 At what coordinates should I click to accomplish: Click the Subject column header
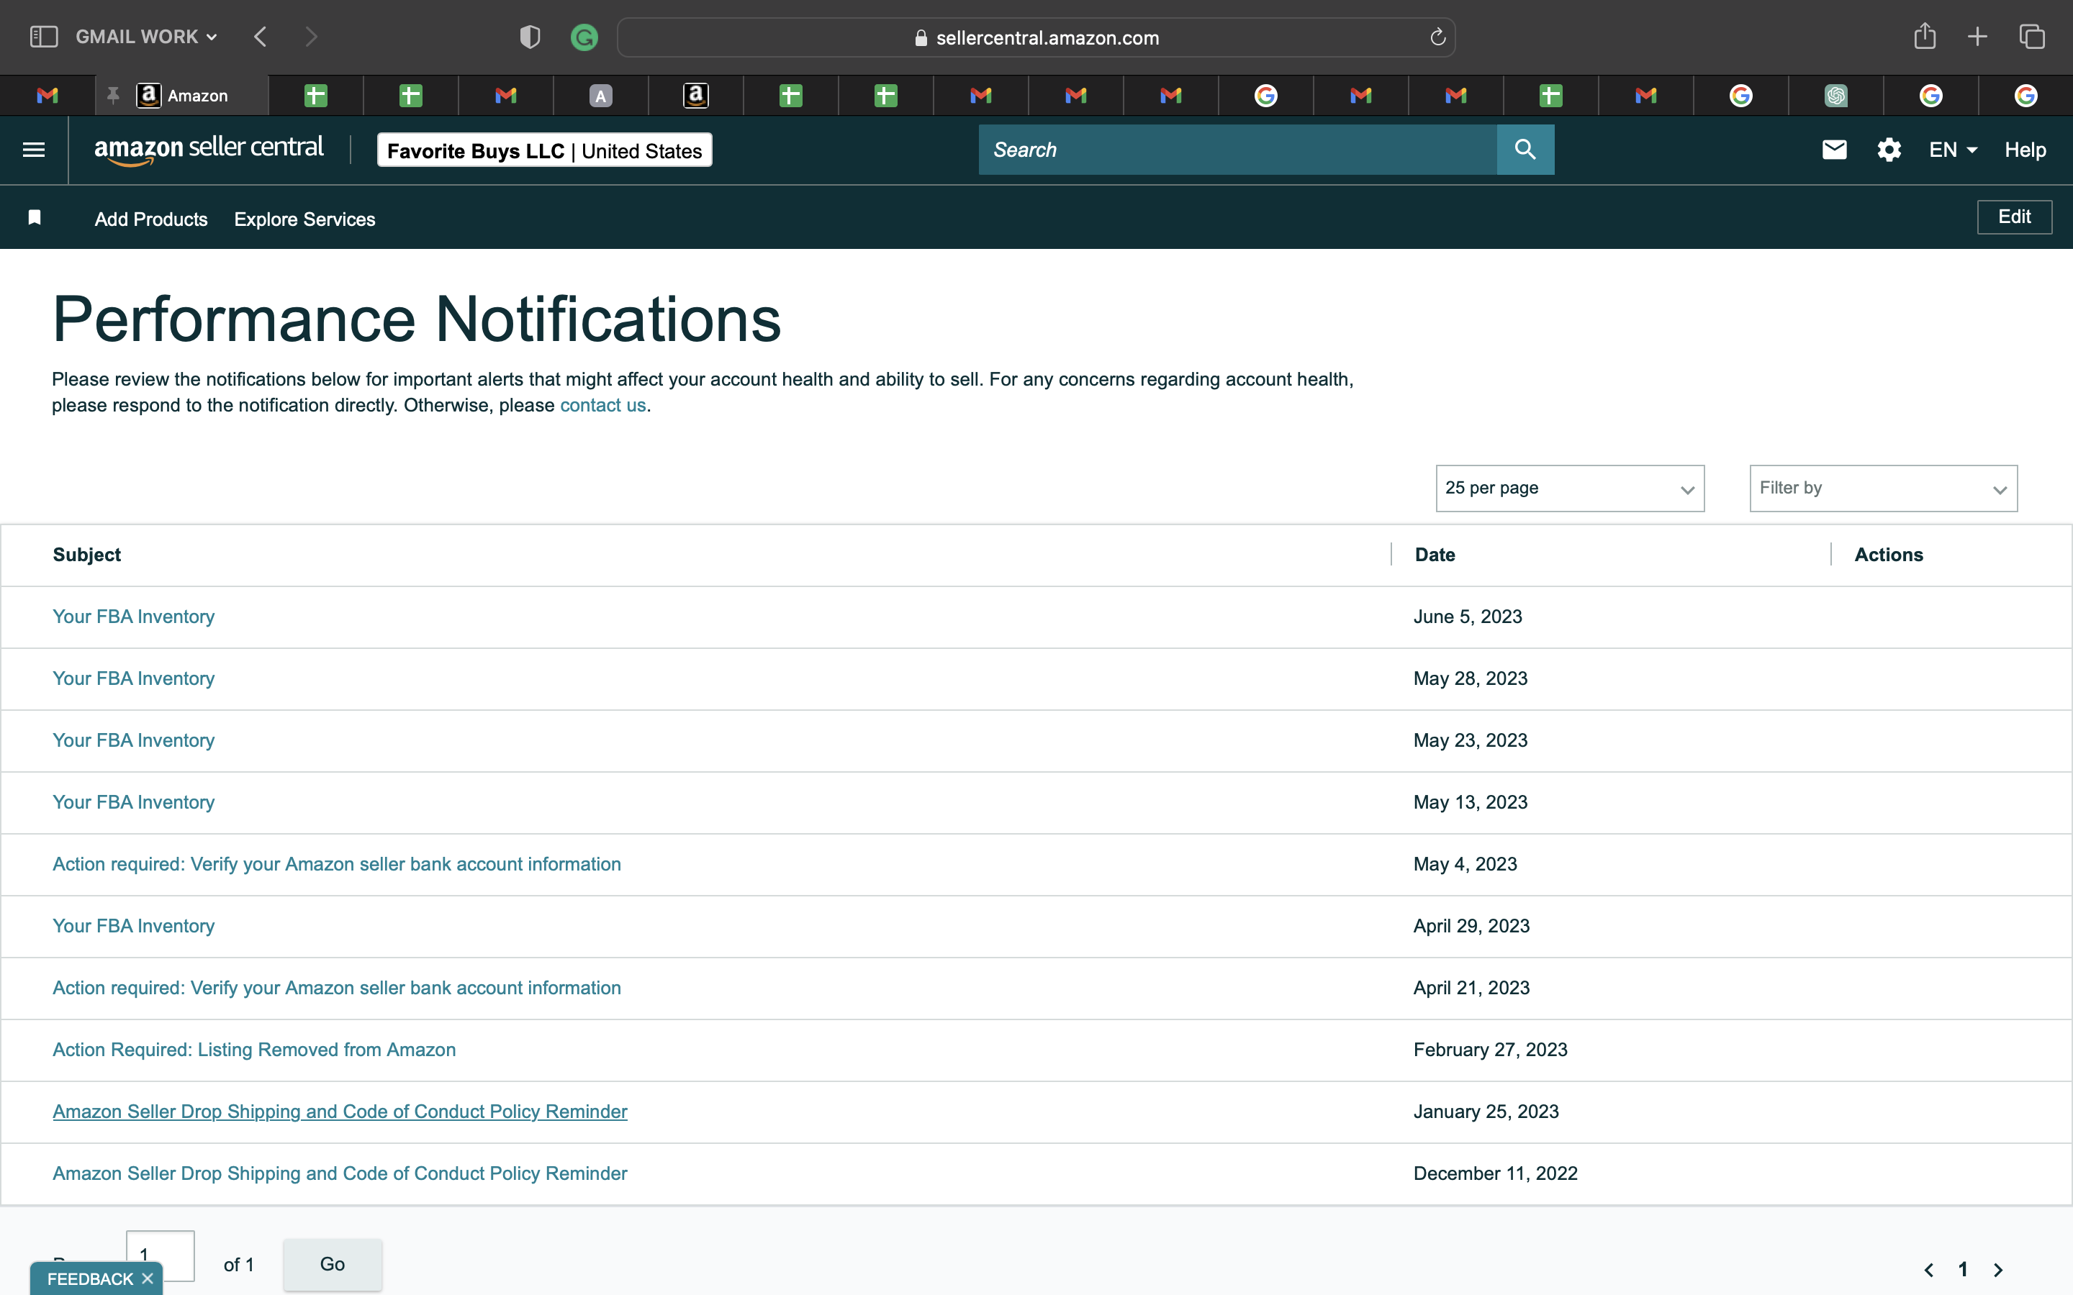(x=86, y=555)
